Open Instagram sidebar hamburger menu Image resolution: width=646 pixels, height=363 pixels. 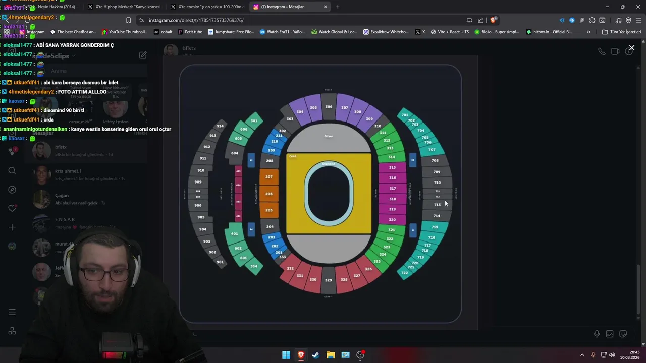(x=12, y=312)
